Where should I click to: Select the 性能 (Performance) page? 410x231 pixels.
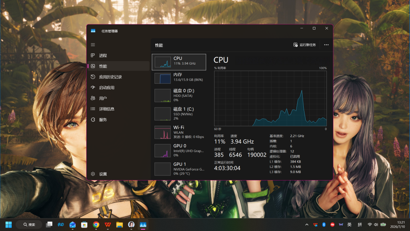(119, 66)
